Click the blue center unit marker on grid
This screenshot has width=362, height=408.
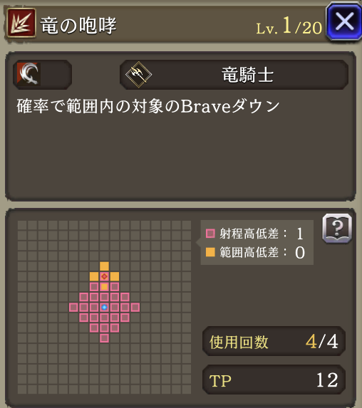[x=104, y=308]
